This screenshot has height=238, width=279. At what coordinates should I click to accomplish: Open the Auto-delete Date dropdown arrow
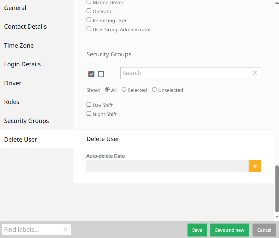[255, 166]
